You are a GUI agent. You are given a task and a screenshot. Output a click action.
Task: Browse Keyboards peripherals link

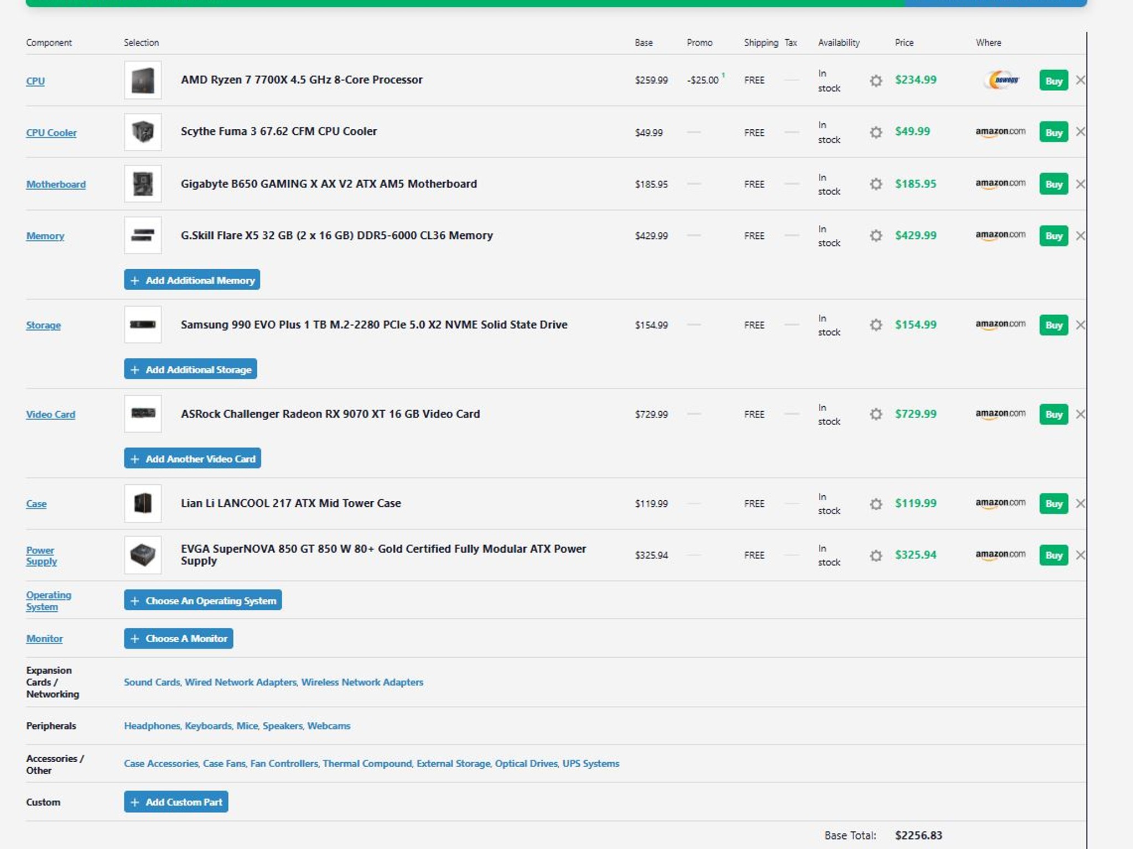click(x=208, y=726)
